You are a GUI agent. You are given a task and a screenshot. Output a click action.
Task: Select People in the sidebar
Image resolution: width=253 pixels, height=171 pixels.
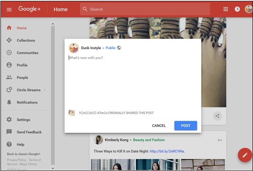coord(22,77)
